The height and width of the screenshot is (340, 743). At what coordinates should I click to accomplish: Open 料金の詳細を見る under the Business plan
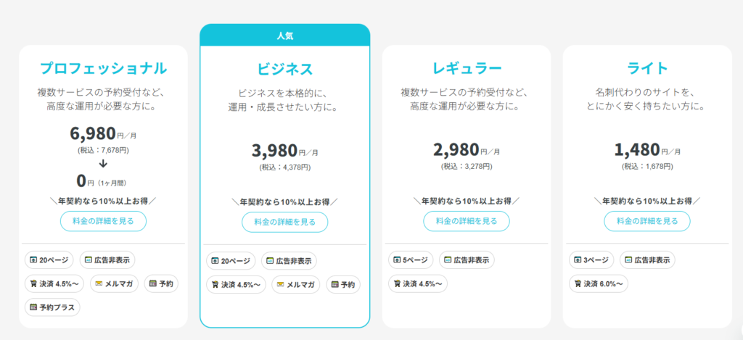click(x=284, y=222)
